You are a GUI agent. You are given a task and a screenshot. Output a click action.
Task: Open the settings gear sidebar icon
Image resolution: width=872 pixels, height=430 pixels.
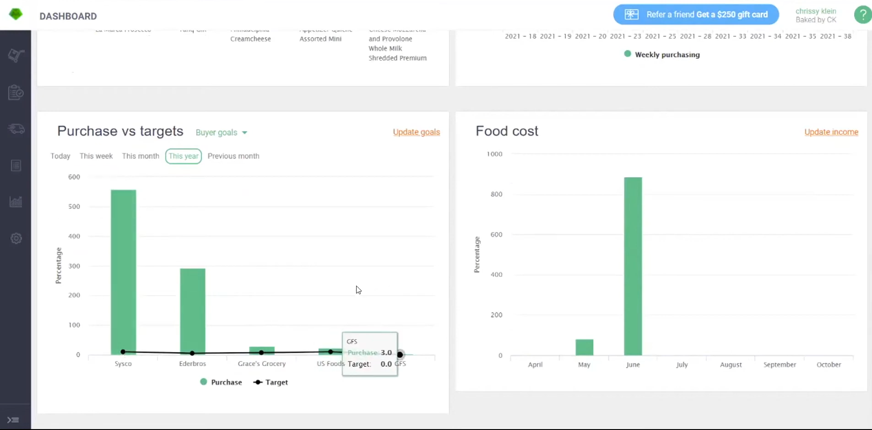[x=16, y=238]
